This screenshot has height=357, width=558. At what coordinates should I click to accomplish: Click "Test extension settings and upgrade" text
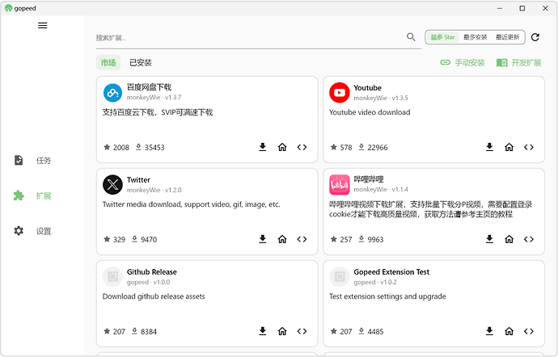pos(387,296)
